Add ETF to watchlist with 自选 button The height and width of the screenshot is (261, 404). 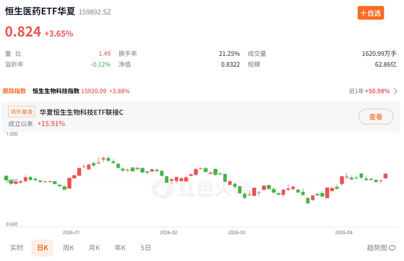tap(371, 13)
